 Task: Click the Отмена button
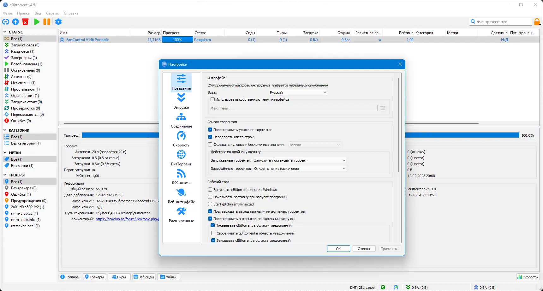click(x=364, y=249)
